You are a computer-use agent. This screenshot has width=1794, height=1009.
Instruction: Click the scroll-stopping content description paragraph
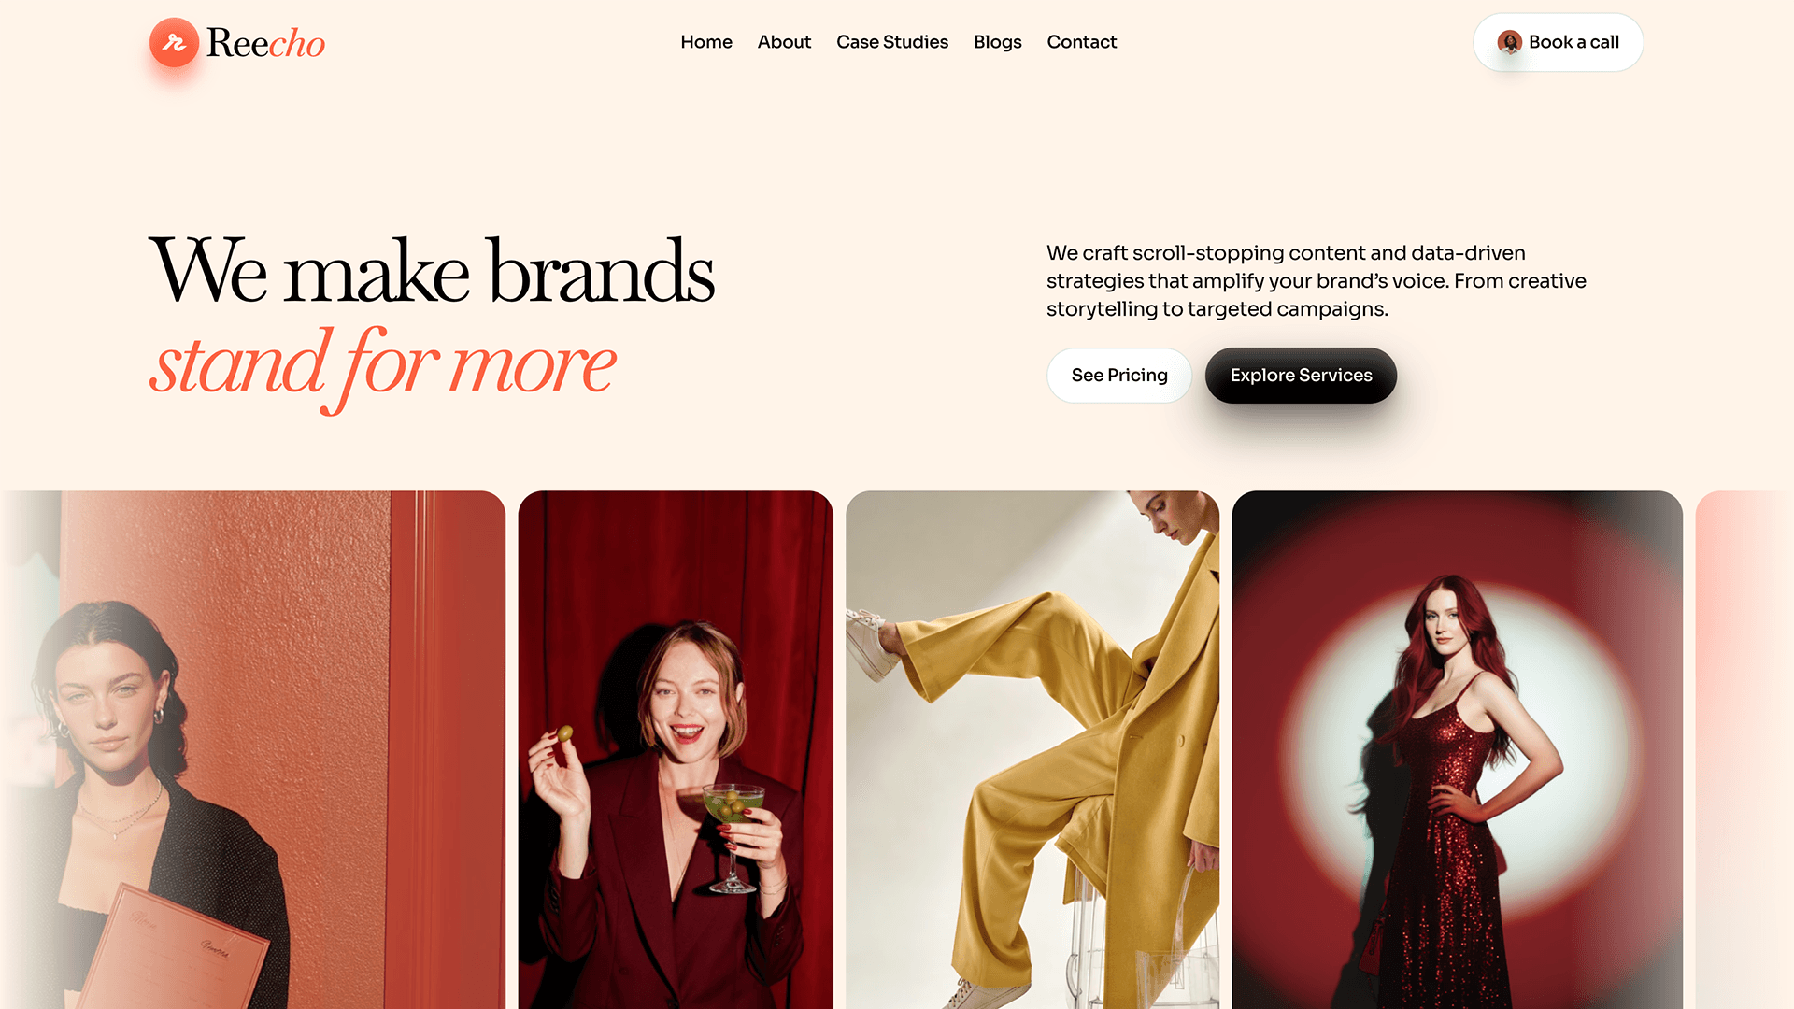1316,280
